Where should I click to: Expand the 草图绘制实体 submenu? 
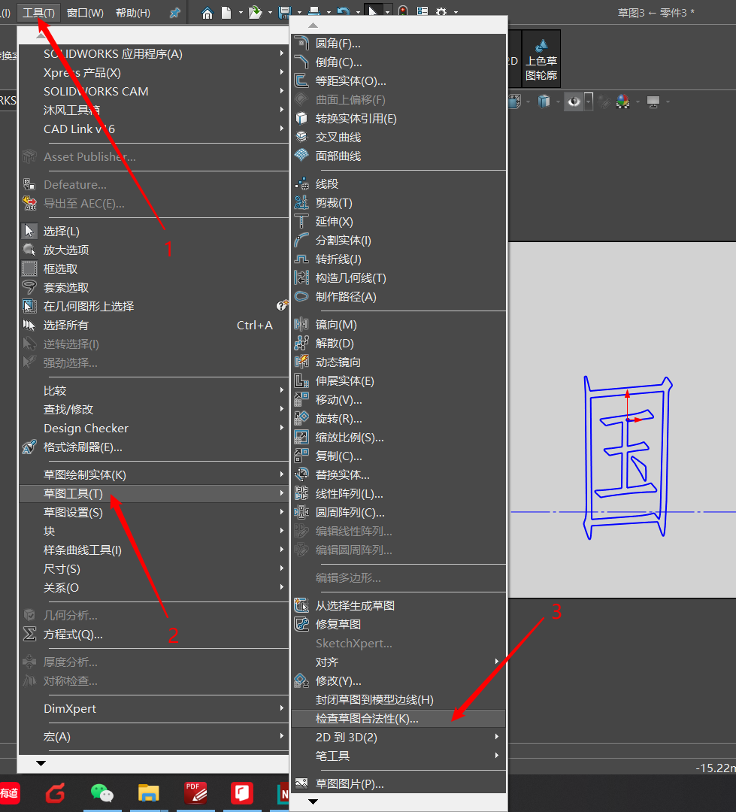[x=153, y=475]
